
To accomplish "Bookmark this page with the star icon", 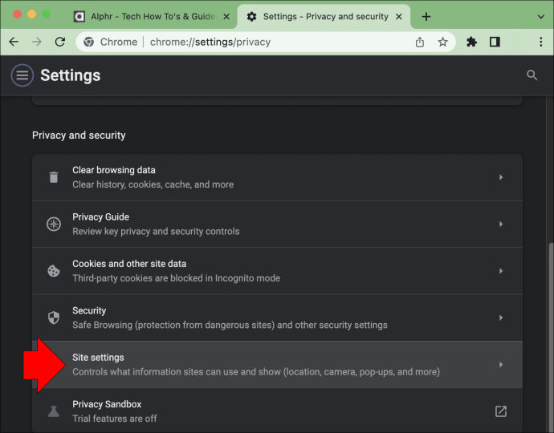I will (x=442, y=42).
